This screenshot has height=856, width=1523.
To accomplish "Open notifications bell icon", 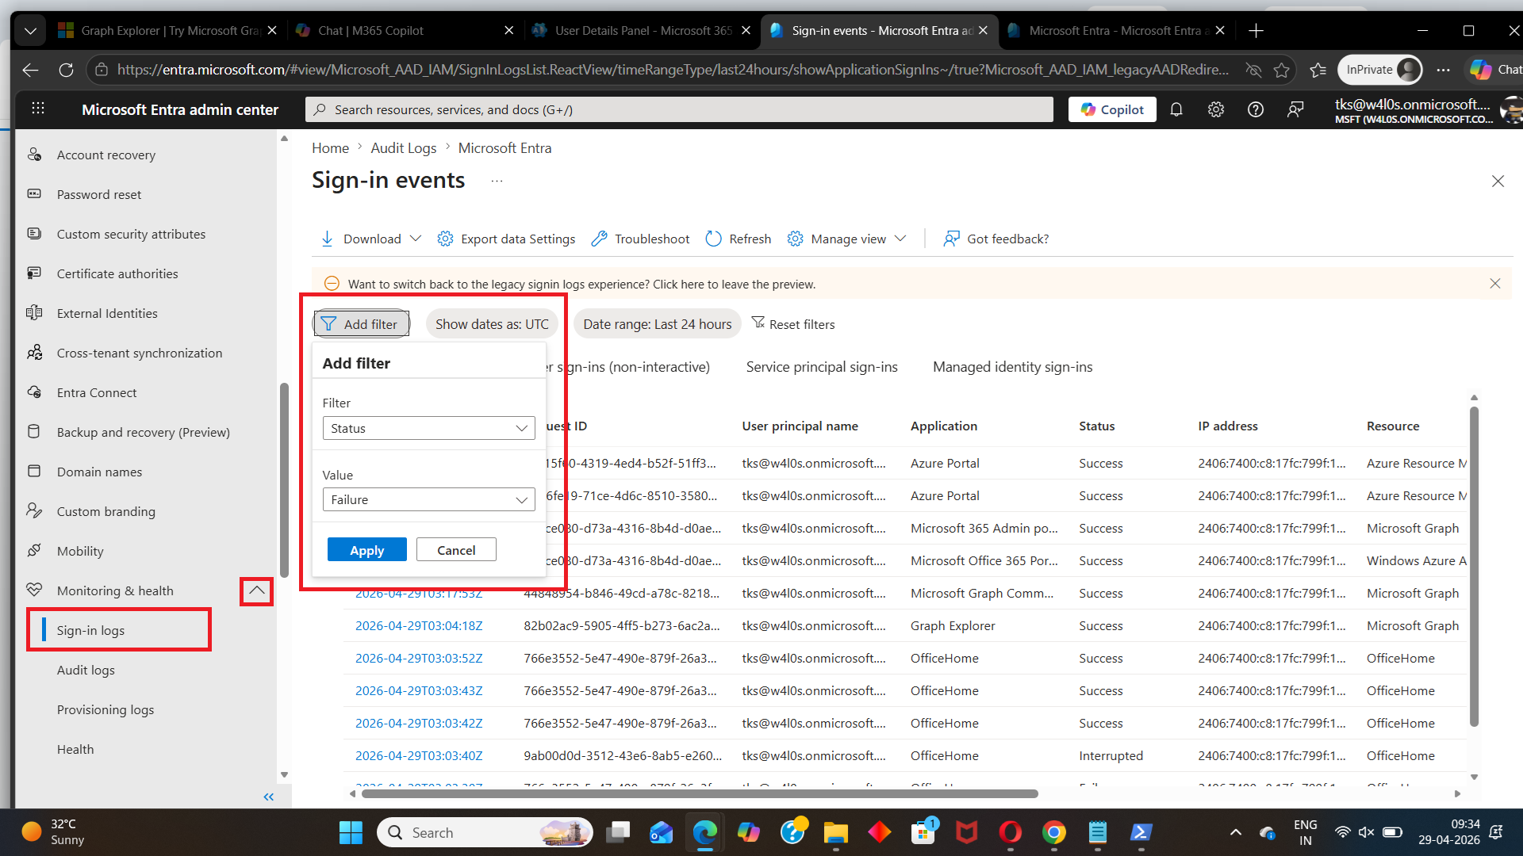I will tap(1176, 109).
